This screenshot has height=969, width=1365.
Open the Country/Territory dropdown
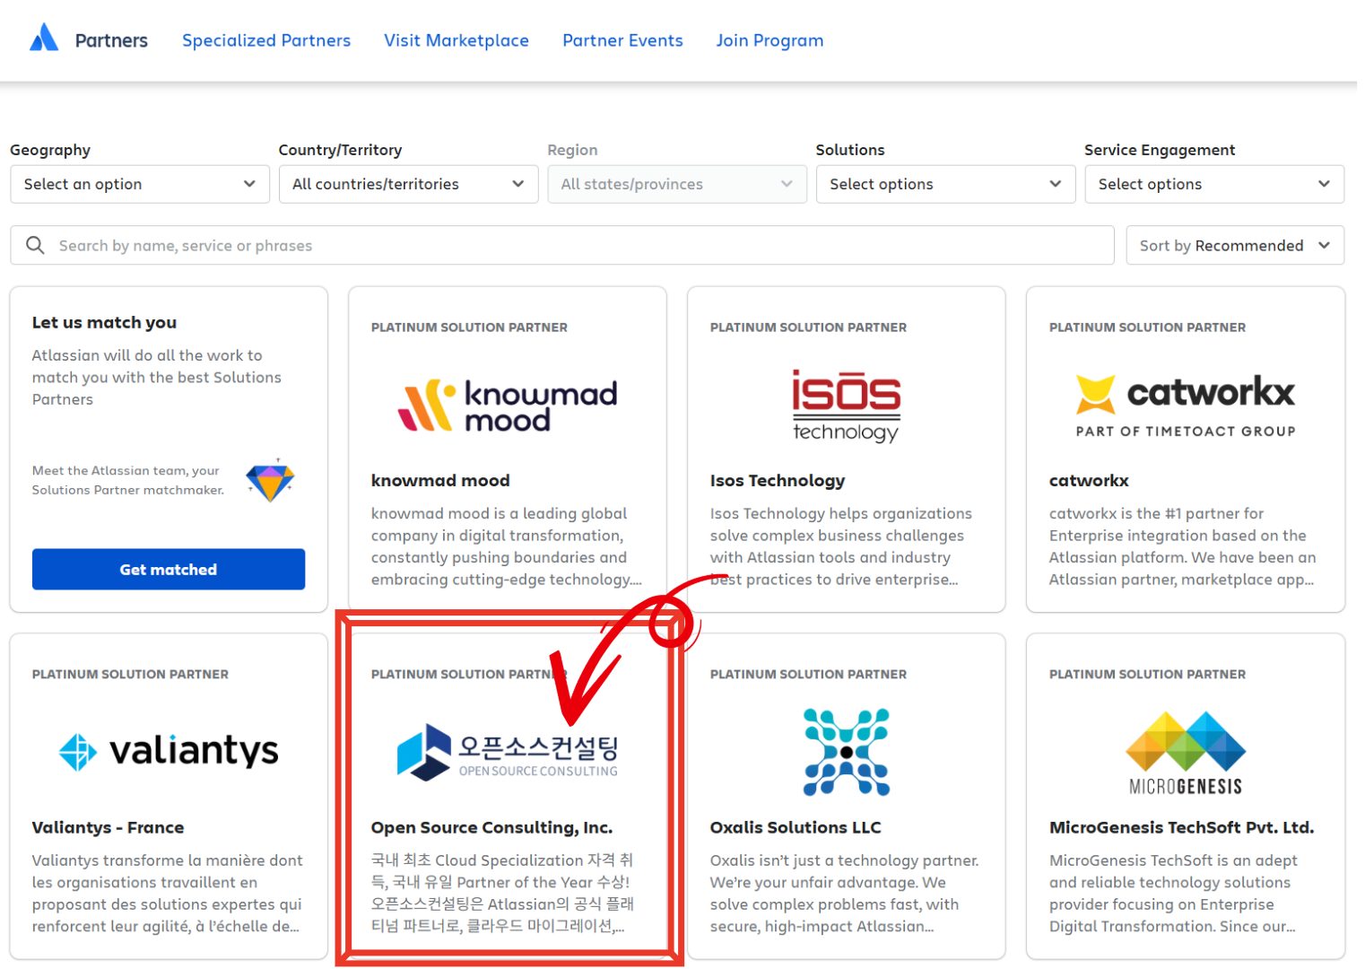tap(408, 184)
